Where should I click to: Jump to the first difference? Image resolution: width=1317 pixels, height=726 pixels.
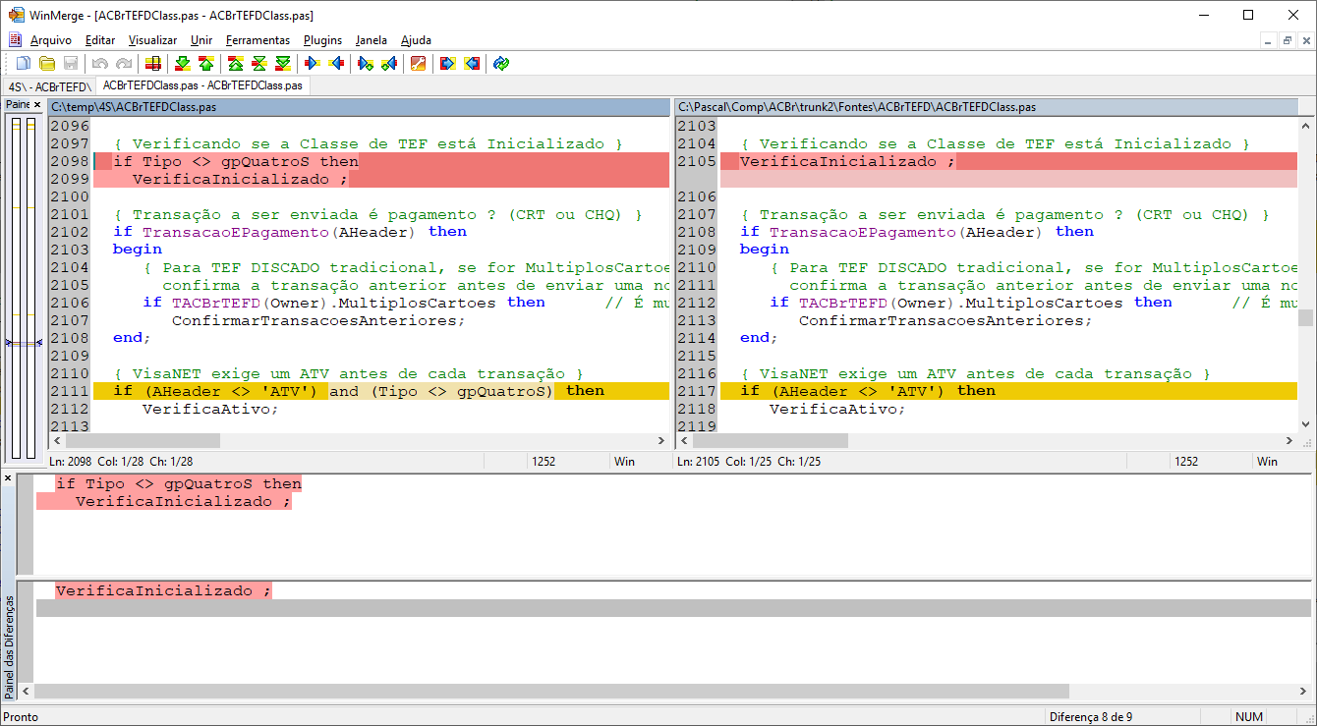click(236, 64)
